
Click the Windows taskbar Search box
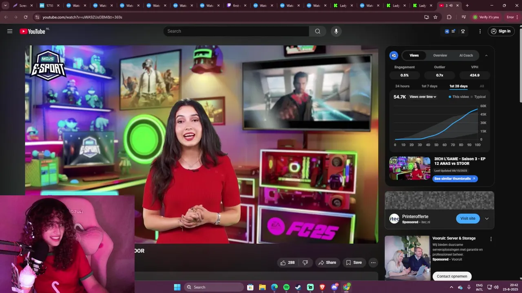tap(214, 287)
